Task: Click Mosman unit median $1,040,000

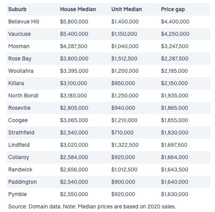Action: (125, 46)
